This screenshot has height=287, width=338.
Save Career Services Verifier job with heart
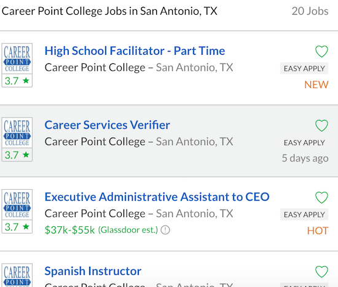(321, 125)
